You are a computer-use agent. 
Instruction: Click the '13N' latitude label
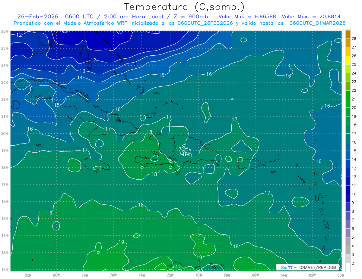pyautogui.click(x=5, y=252)
